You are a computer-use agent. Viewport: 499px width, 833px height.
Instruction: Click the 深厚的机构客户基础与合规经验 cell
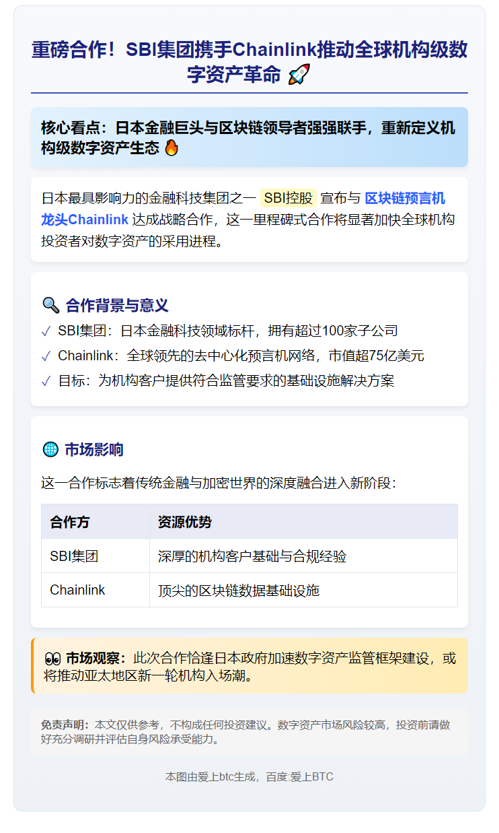[303, 556]
